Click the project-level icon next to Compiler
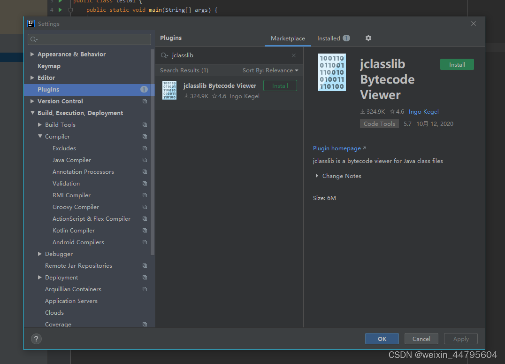This screenshot has width=505, height=364. coord(145,136)
